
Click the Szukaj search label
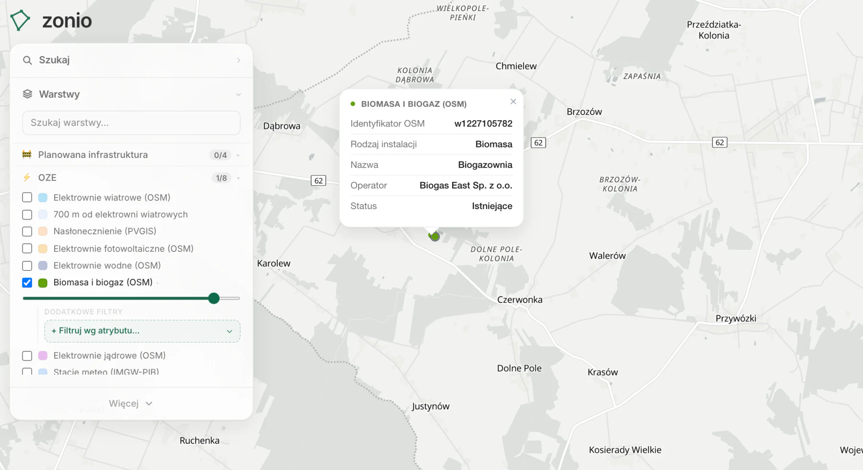click(54, 60)
